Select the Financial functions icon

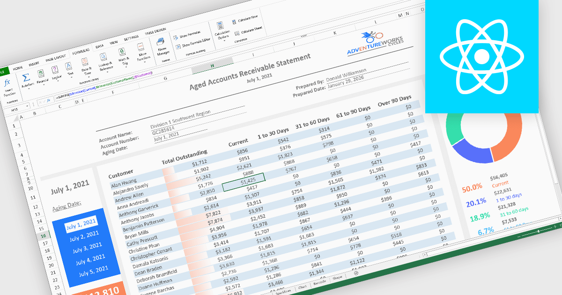pyautogui.click(x=41, y=74)
